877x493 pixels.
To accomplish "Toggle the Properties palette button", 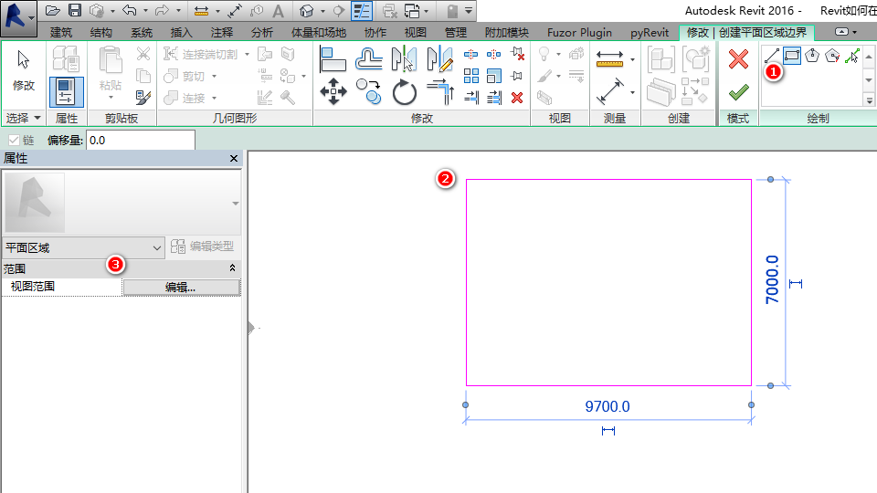I will tap(66, 91).
